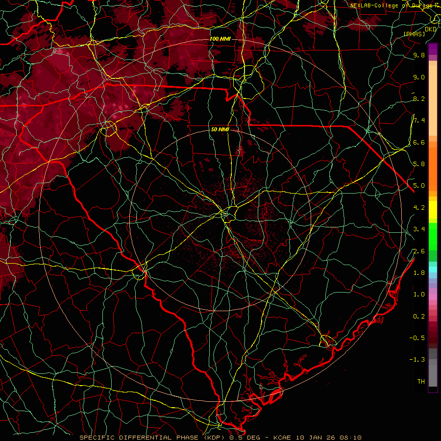Click the '100 NMI' range ring label
441x441 pixels.
coord(220,39)
